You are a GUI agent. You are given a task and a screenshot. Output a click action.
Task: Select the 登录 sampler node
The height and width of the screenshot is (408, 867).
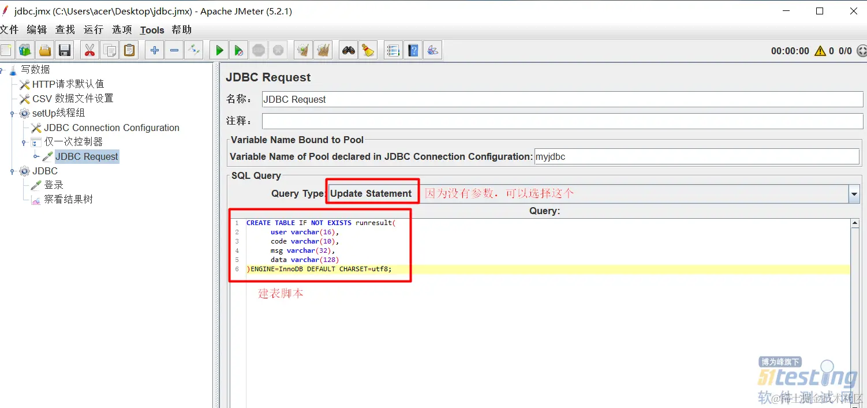pos(54,185)
